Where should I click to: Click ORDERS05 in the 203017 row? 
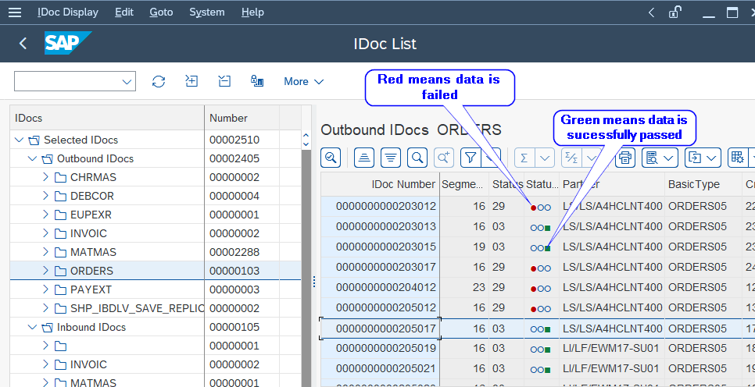click(x=697, y=268)
